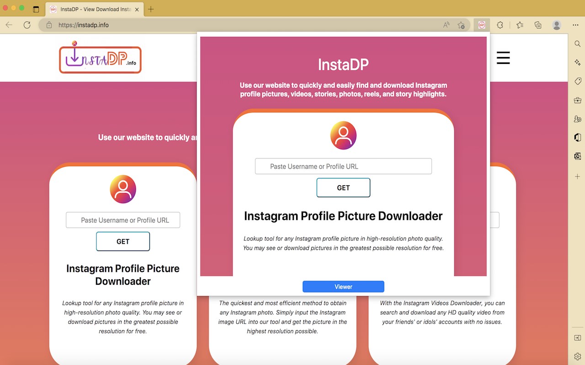Image resolution: width=585 pixels, height=365 pixels.
Task: Click the InstaDP extension toolbar icon
Action: click(x=482, y=25)
